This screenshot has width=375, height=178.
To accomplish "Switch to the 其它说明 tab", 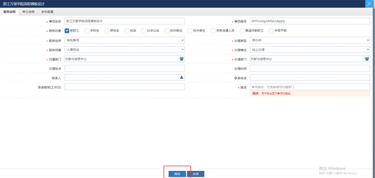I will coord(28,12).
